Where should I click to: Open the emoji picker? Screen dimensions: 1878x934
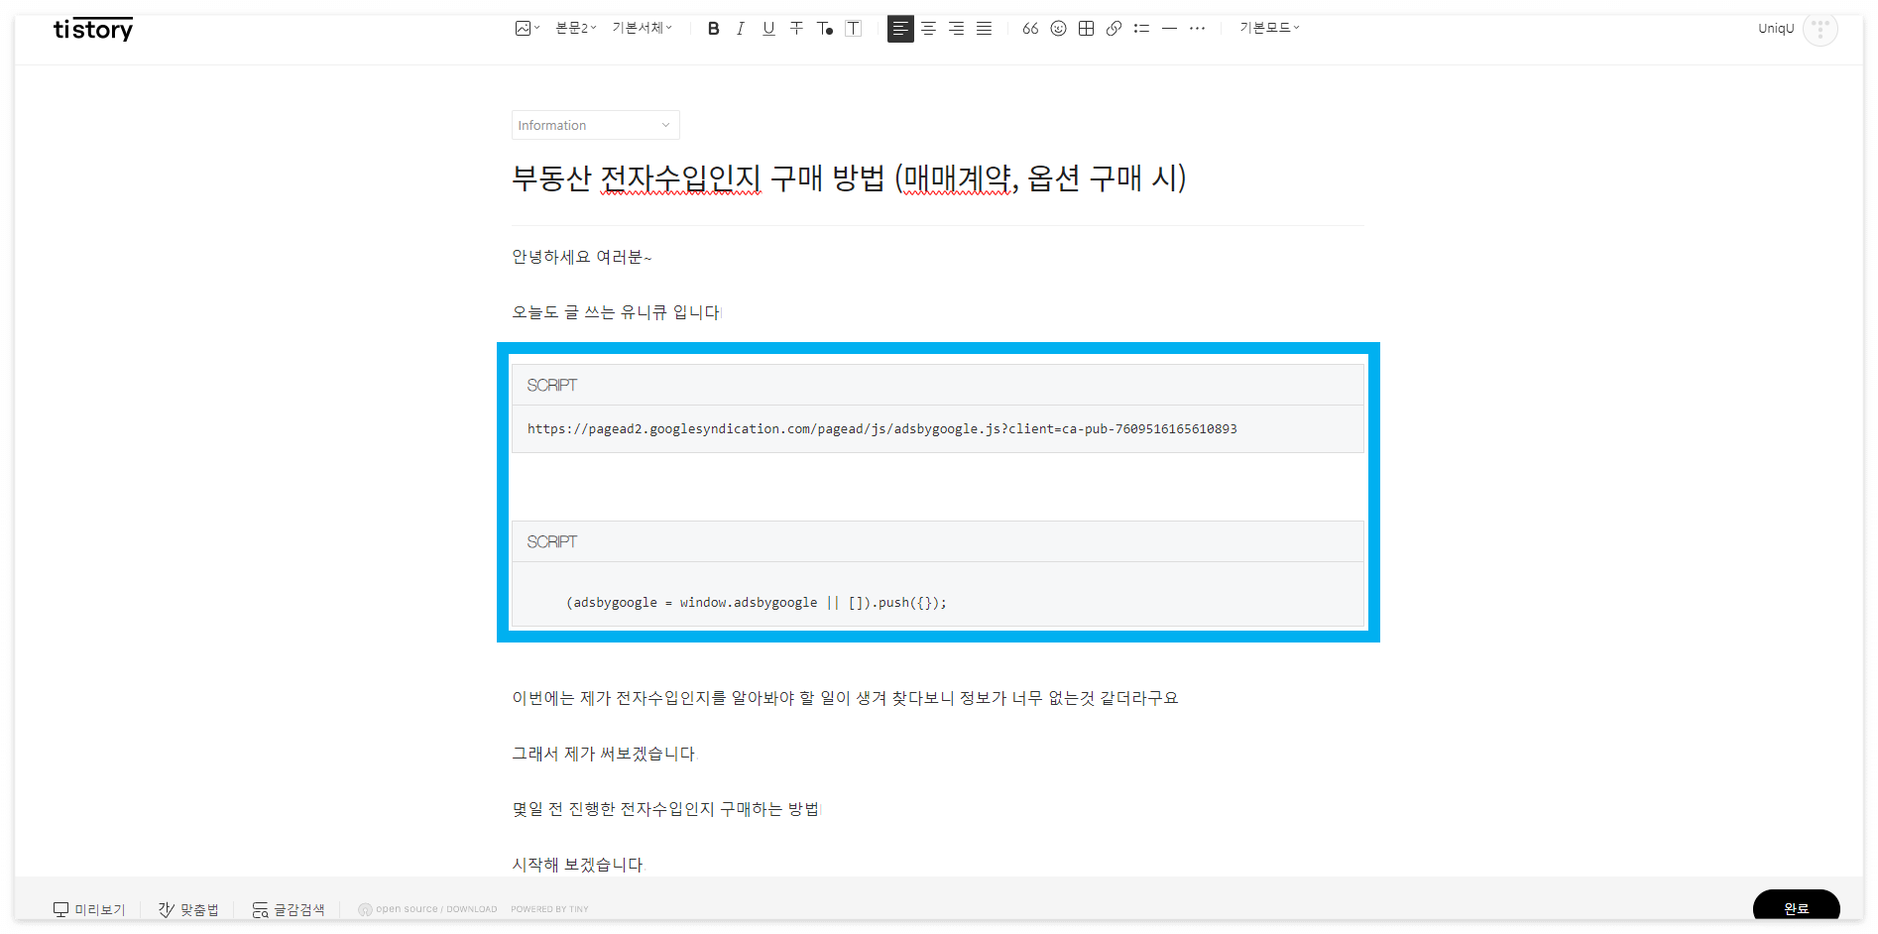pos(1058,29)
